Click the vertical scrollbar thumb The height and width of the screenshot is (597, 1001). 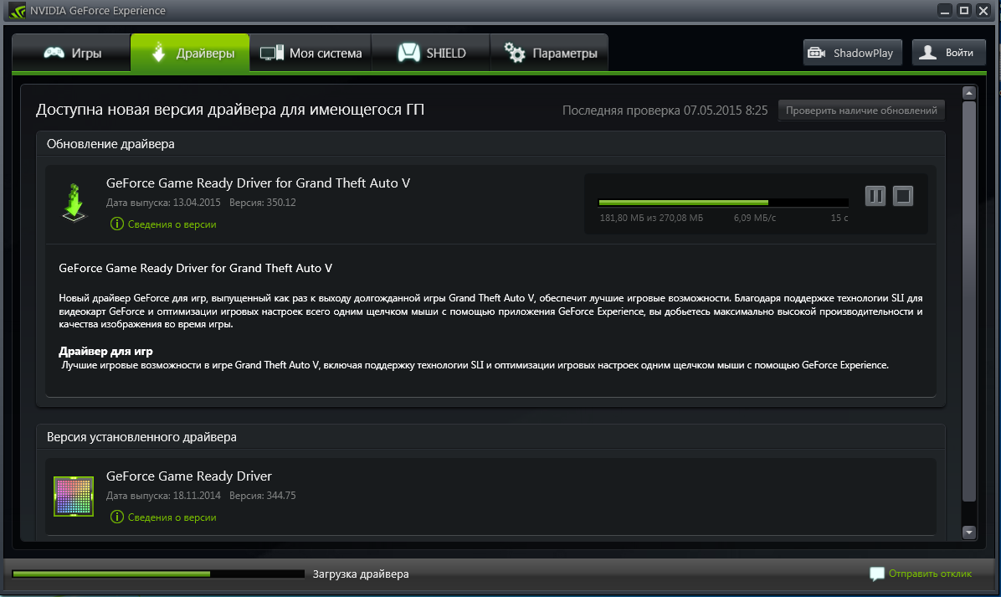[969, 300]
